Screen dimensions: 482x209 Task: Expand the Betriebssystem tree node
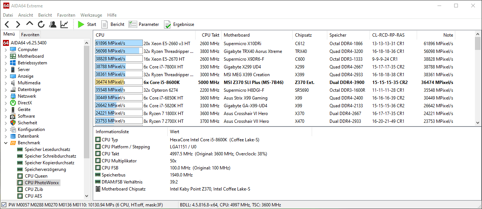tap(6, 63)
